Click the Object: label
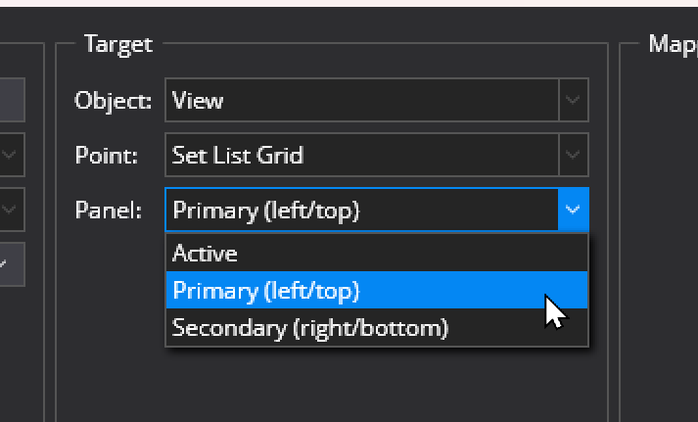Image resolution: width=698 pixels, height=422 pixels. point(113,100)
